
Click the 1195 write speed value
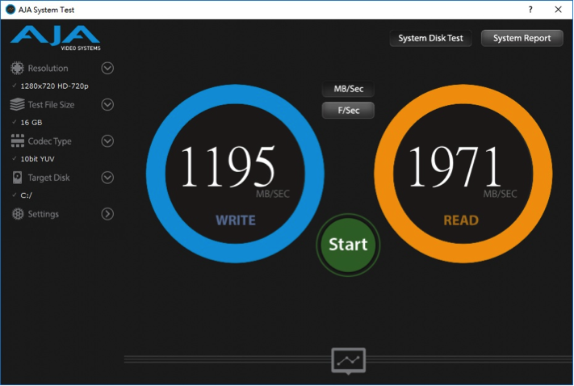[x=228, y=166]
